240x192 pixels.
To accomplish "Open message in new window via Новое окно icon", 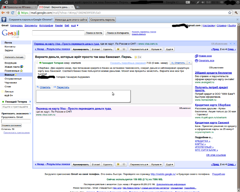I will 196,56.
